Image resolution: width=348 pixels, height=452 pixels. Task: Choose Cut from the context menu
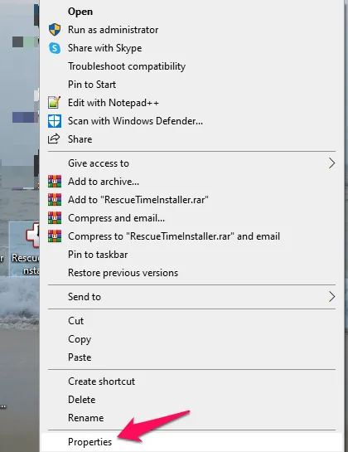191,321
